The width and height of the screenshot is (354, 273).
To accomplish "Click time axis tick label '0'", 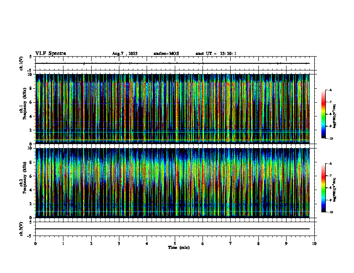I will [x=35, y=244].
